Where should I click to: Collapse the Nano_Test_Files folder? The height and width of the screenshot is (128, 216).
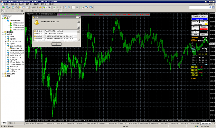pyautogui.click(x=6, y=46)
